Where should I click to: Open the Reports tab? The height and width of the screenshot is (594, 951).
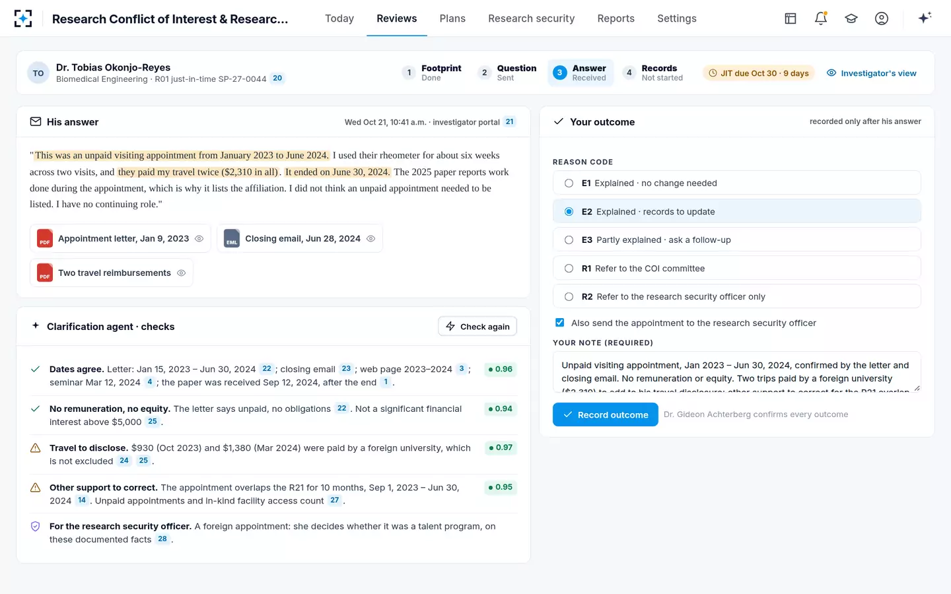(616, 18)
